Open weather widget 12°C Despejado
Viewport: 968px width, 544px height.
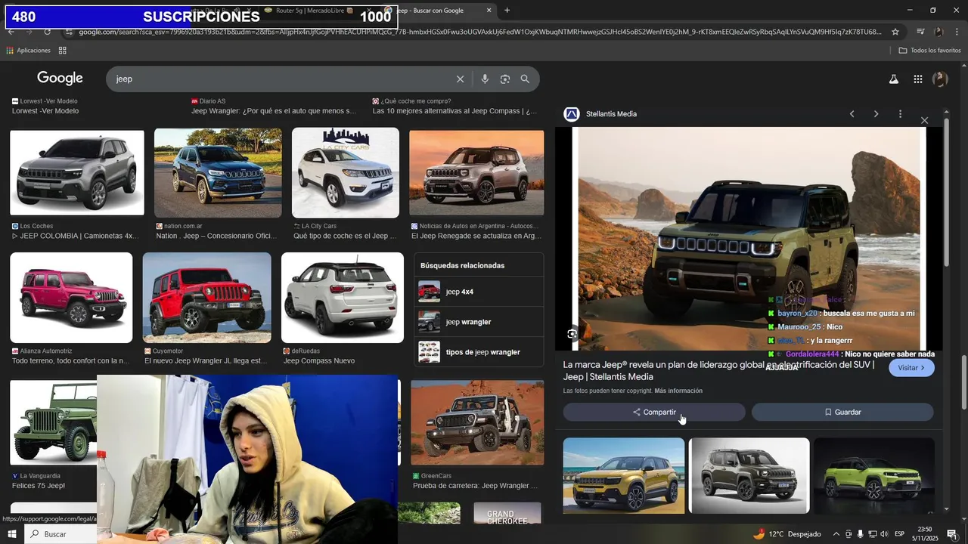pyautogui.click(x=786, y=534)
